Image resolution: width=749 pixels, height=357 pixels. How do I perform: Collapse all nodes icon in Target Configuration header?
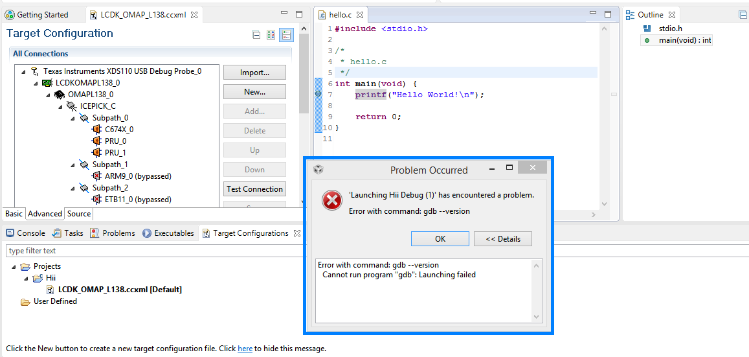tap(256, 34)
